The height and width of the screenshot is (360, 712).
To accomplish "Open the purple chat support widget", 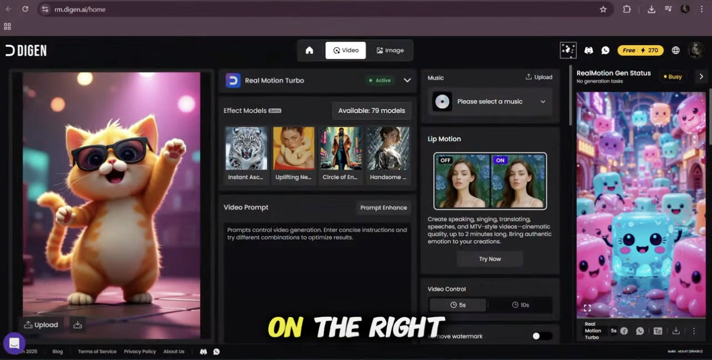I will coord(14,343).
